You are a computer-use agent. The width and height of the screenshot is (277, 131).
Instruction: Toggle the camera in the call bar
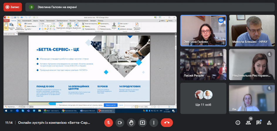pyautogui.click(x=120, y=123)
